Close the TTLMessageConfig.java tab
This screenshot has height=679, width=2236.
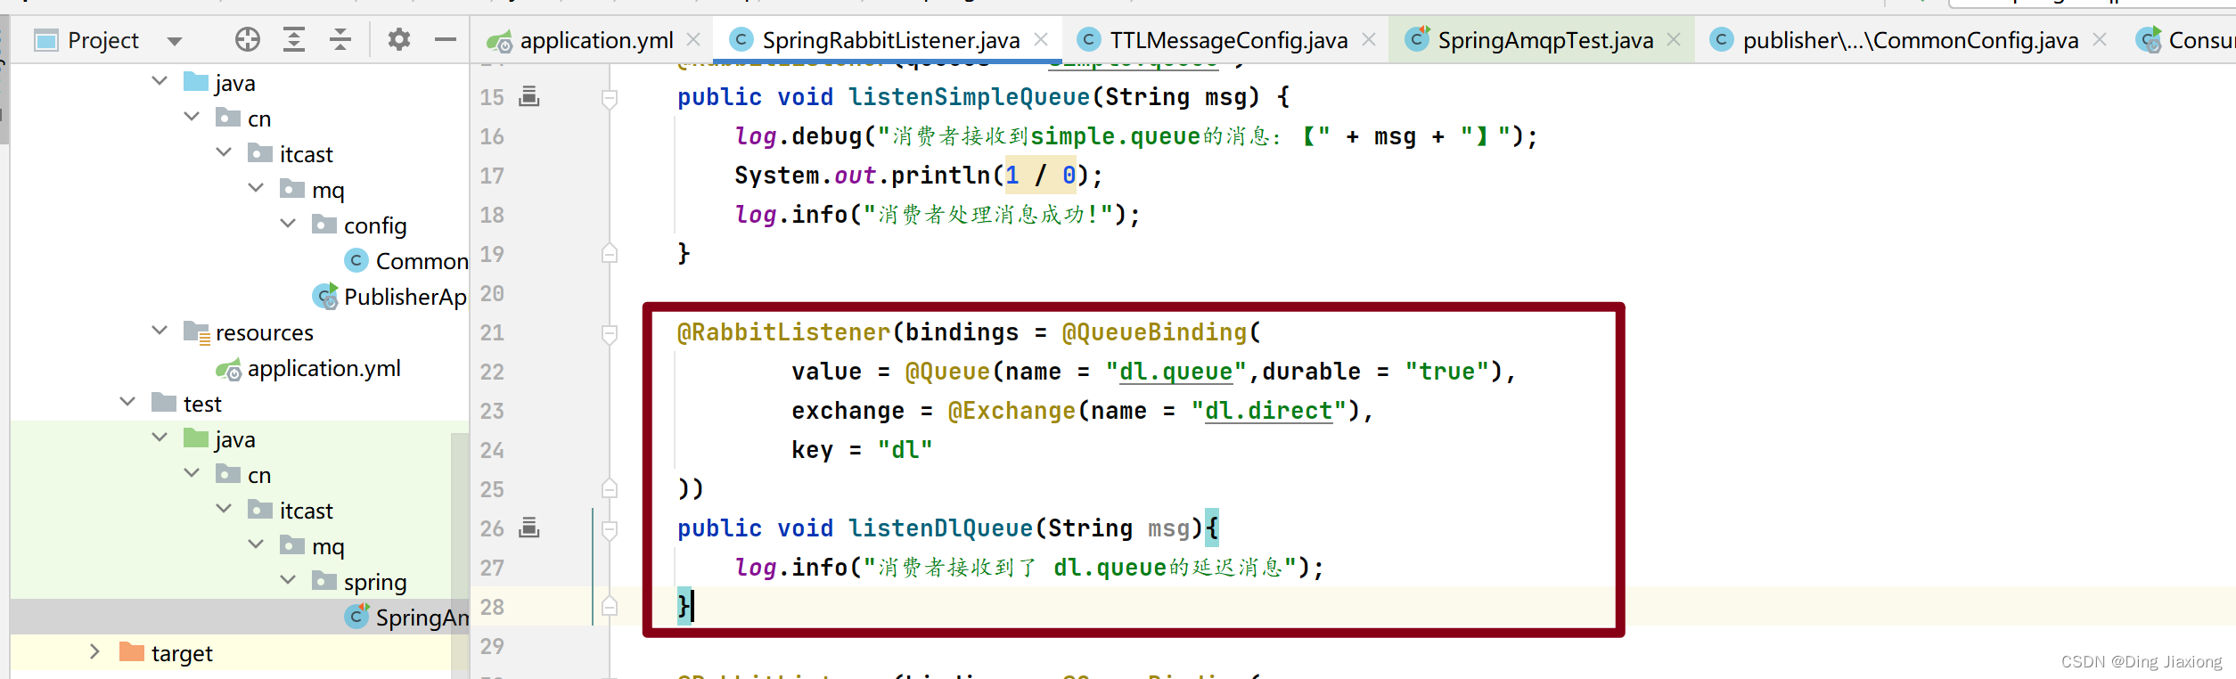coord(1369,40)
